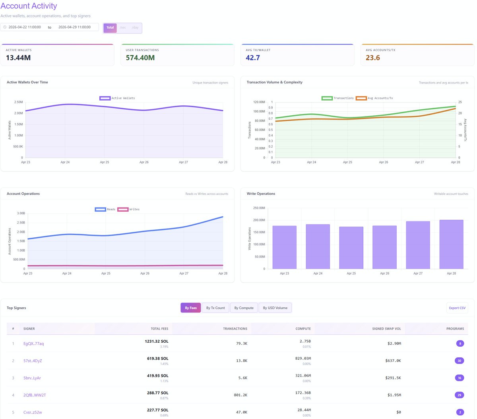Image resolution: width=477 pixels, height=419 pixels.
Task: Switch to the By USD Volume tab
Action: tap(275, 308)
